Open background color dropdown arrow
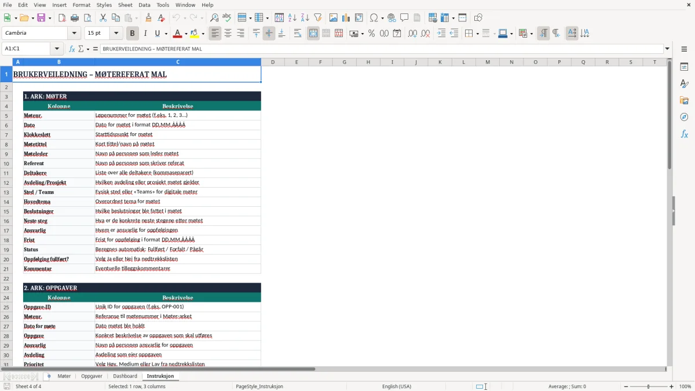This screenshot has height=391, width=695. tap(203, 34)
